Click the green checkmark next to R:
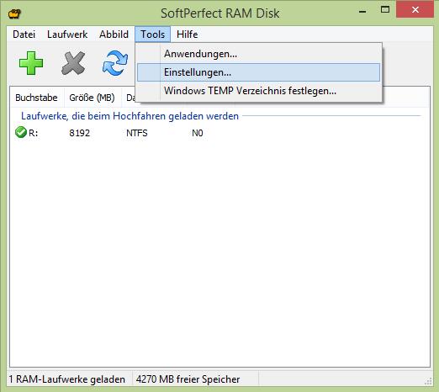Screen dimensions: 439x392 click(x=21, y=132)
